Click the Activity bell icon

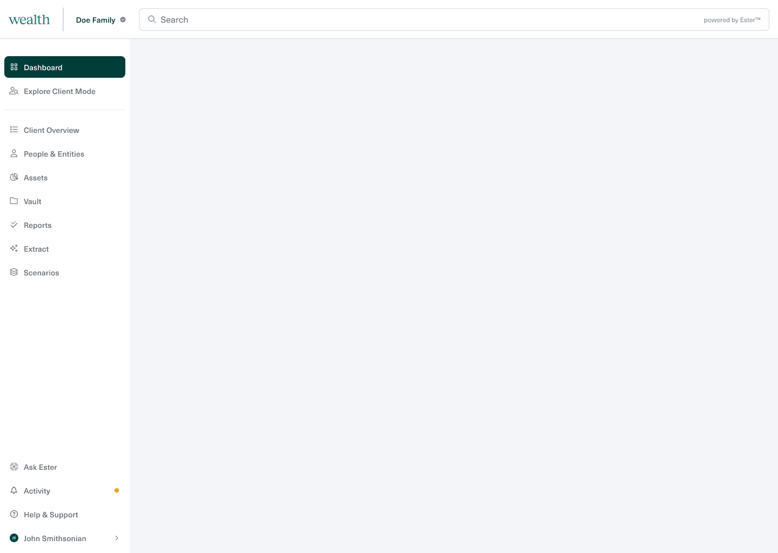14,490
